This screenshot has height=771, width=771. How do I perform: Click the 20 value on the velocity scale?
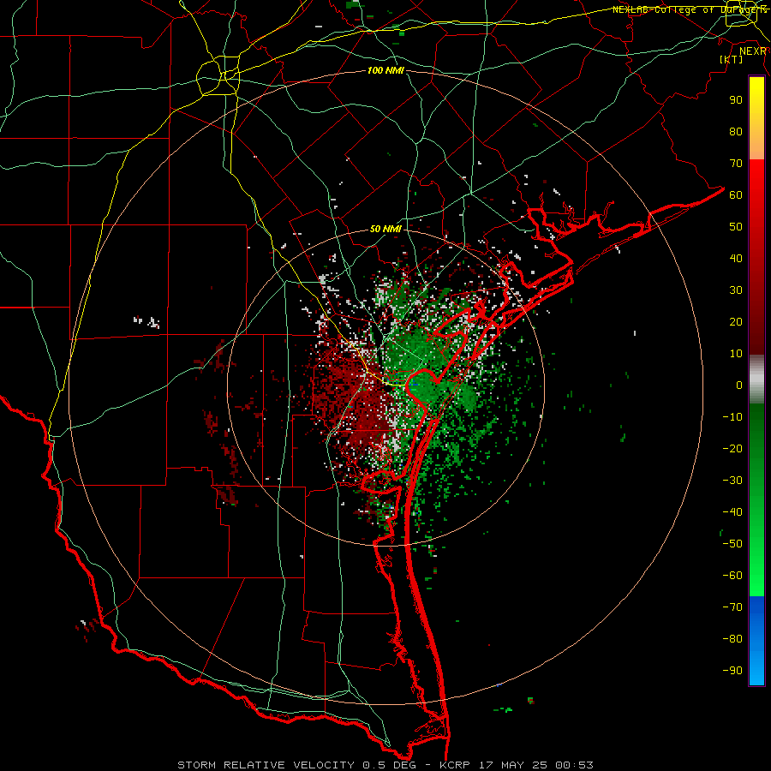coord(736,321)
